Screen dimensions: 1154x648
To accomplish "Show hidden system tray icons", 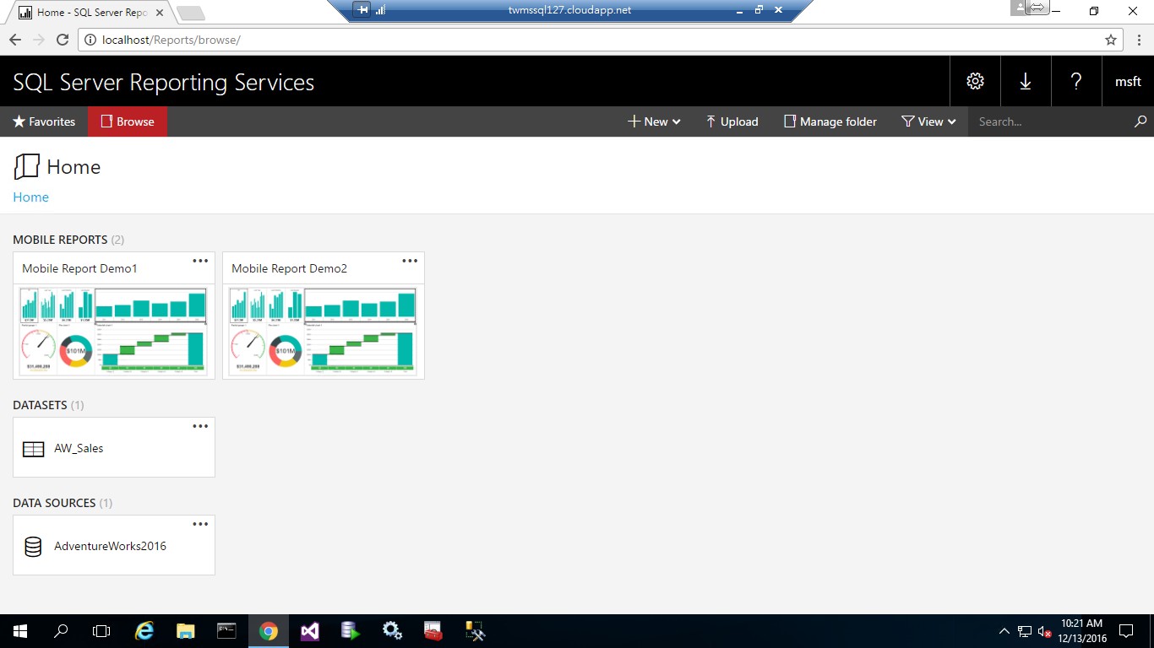I will (x=1004, y=631).
